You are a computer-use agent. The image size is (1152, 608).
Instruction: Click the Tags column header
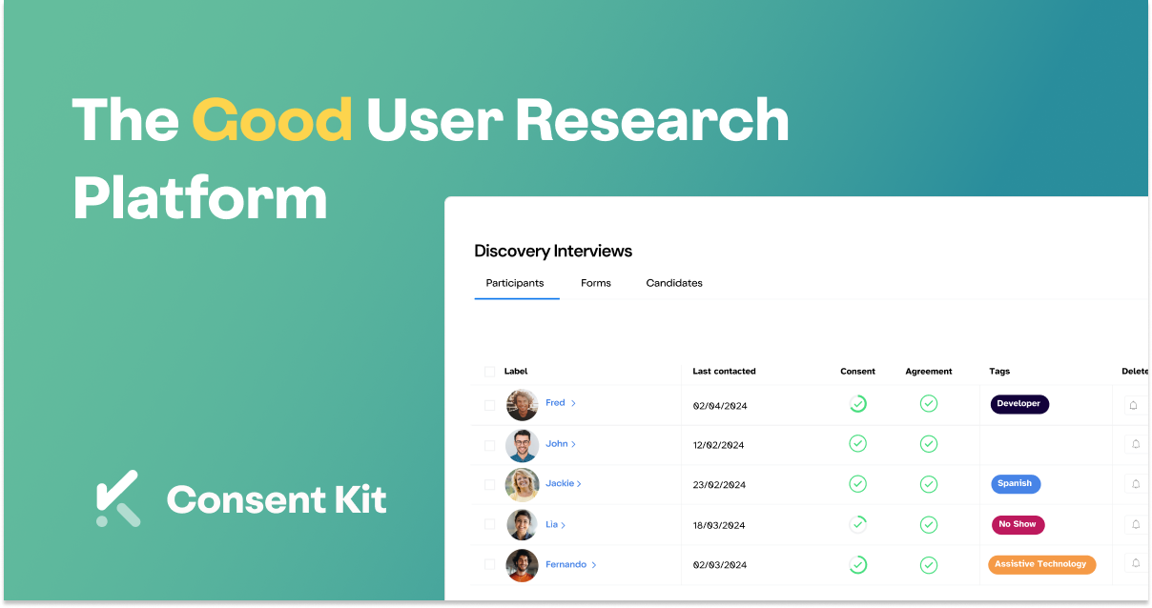(x=999, y=372)
